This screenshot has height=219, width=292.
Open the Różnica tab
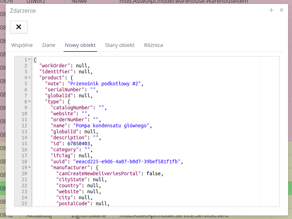point(153,45)
